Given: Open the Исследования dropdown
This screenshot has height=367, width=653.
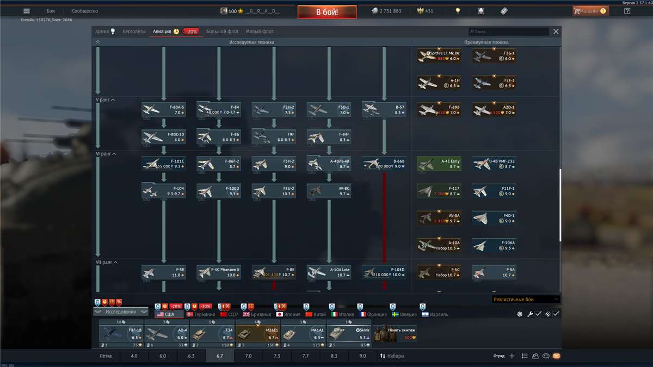Looking at the screenshot, I should tap(121, 312).
